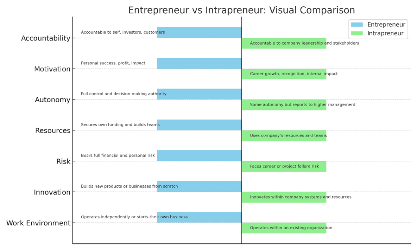
Task: Click the green bar for Accountability
Action: [284, 43]
